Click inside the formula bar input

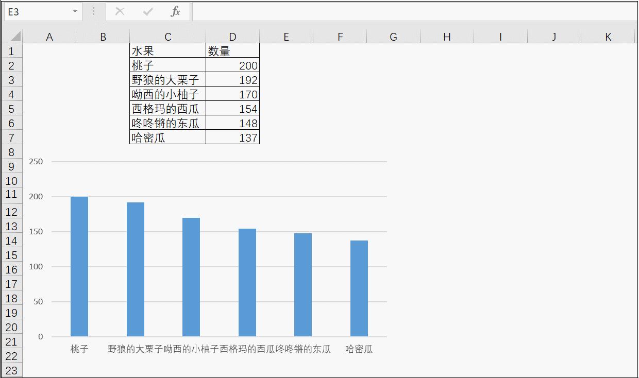pyautogui.click(x=415, y=11)
